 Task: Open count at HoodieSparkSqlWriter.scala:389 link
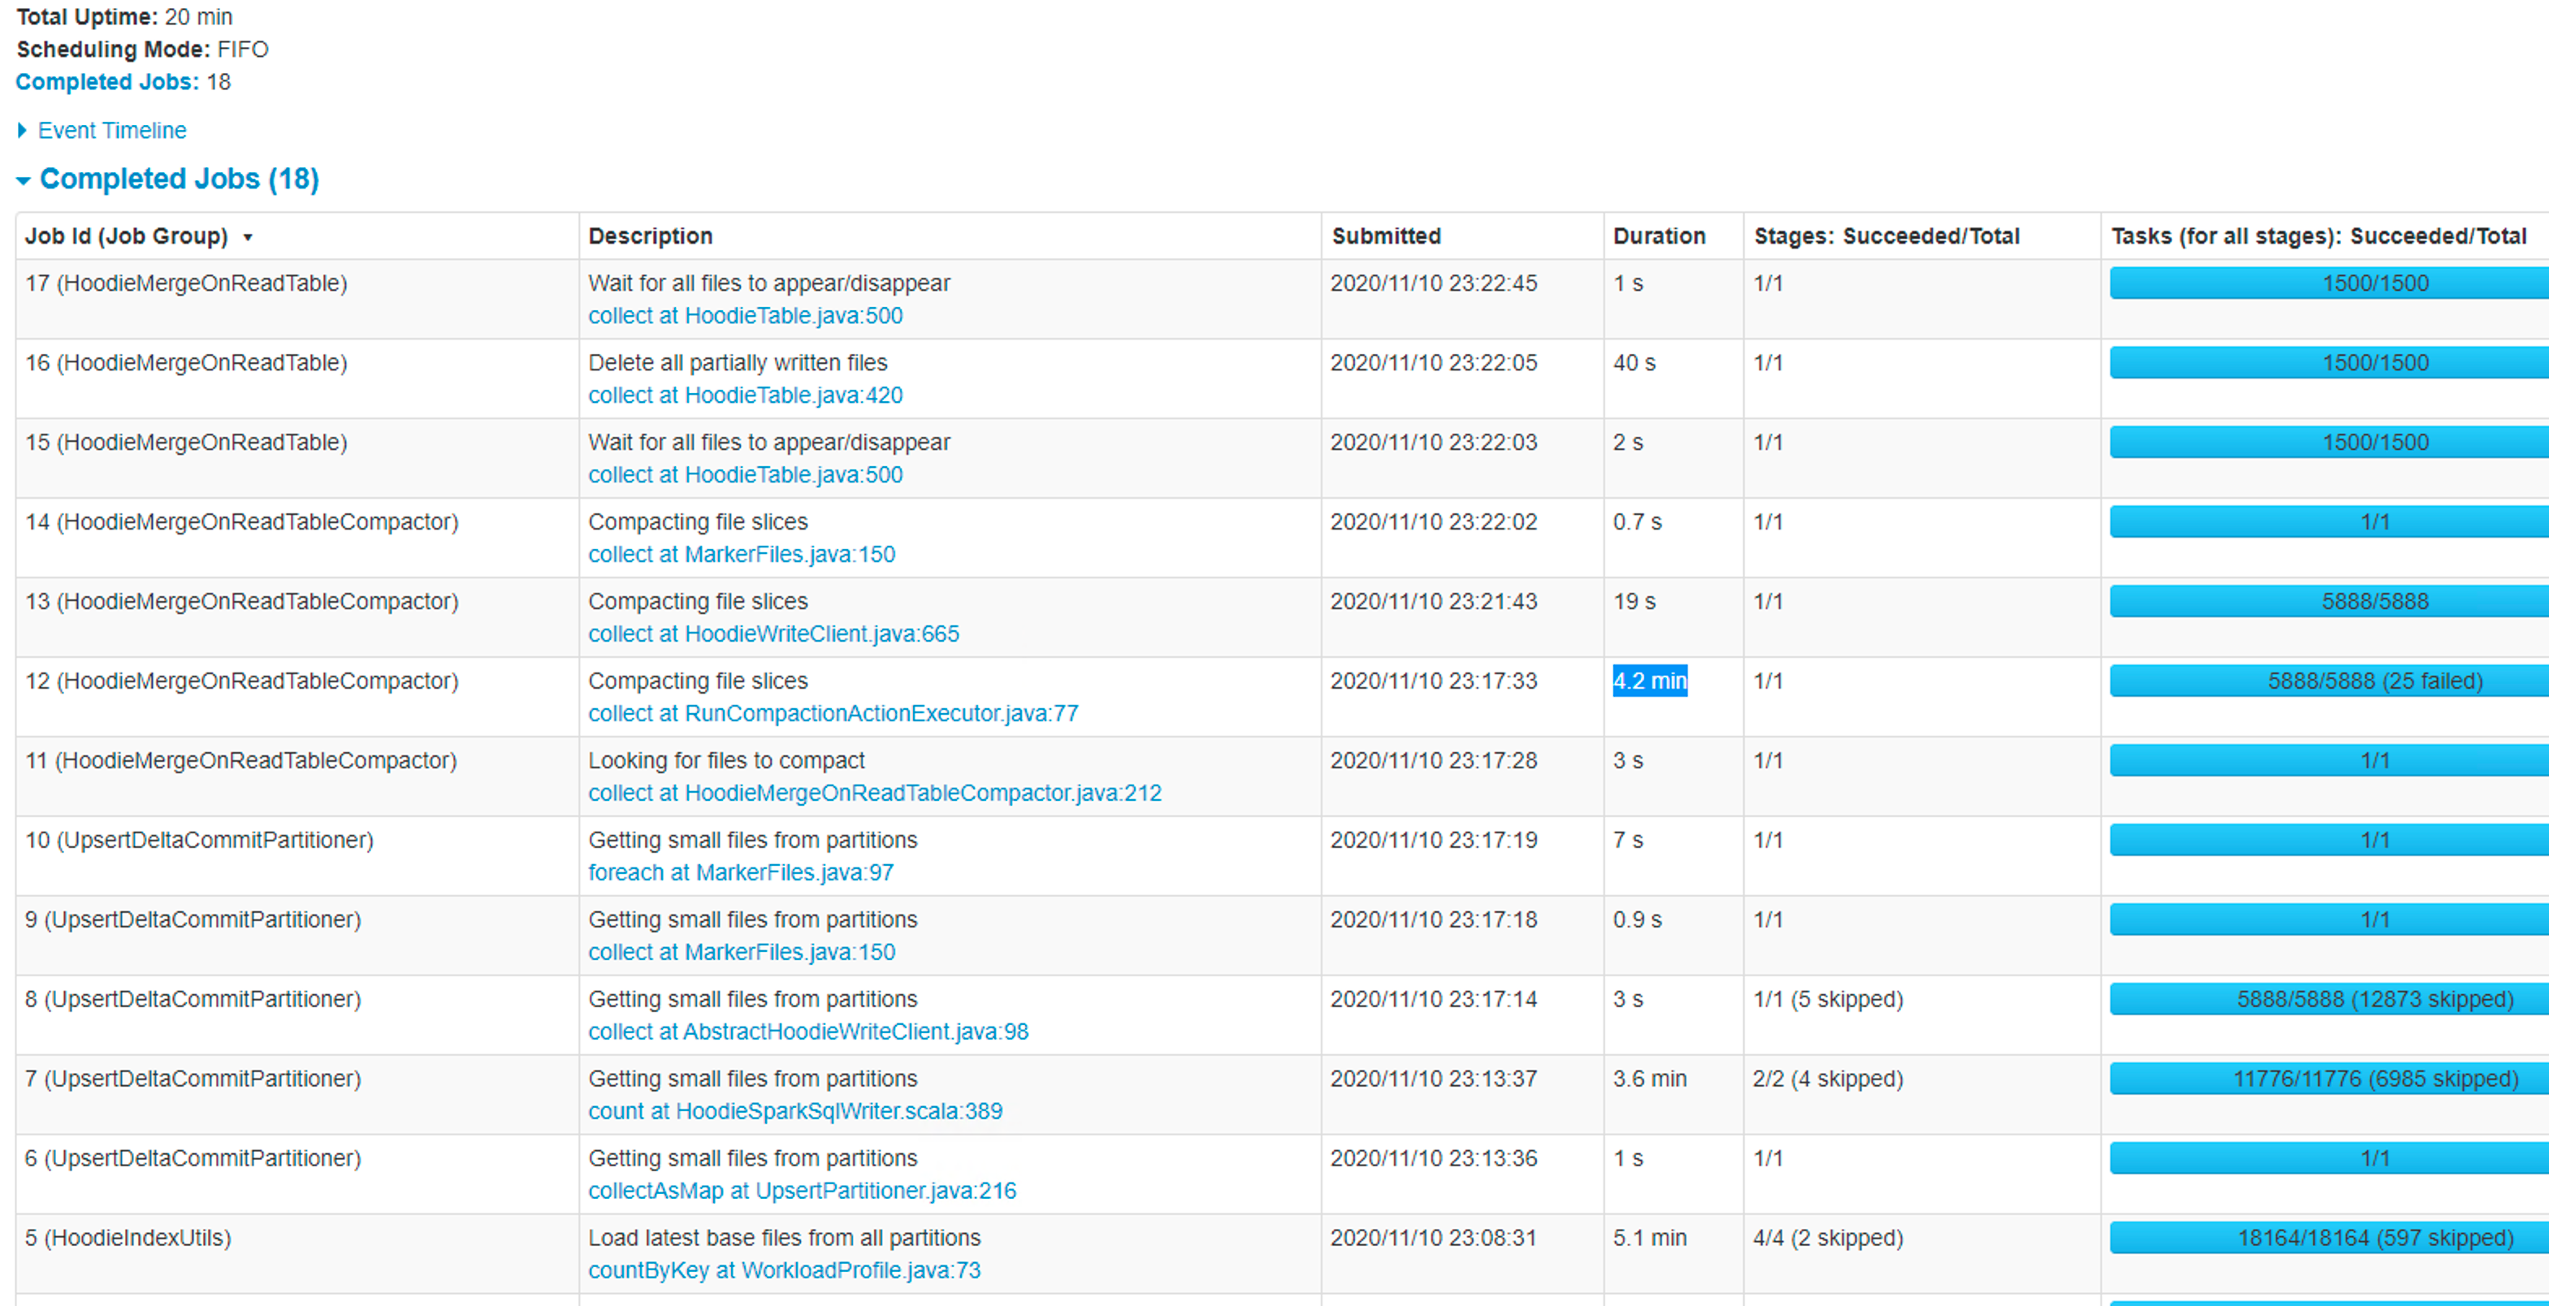[x=794, y=1111]
